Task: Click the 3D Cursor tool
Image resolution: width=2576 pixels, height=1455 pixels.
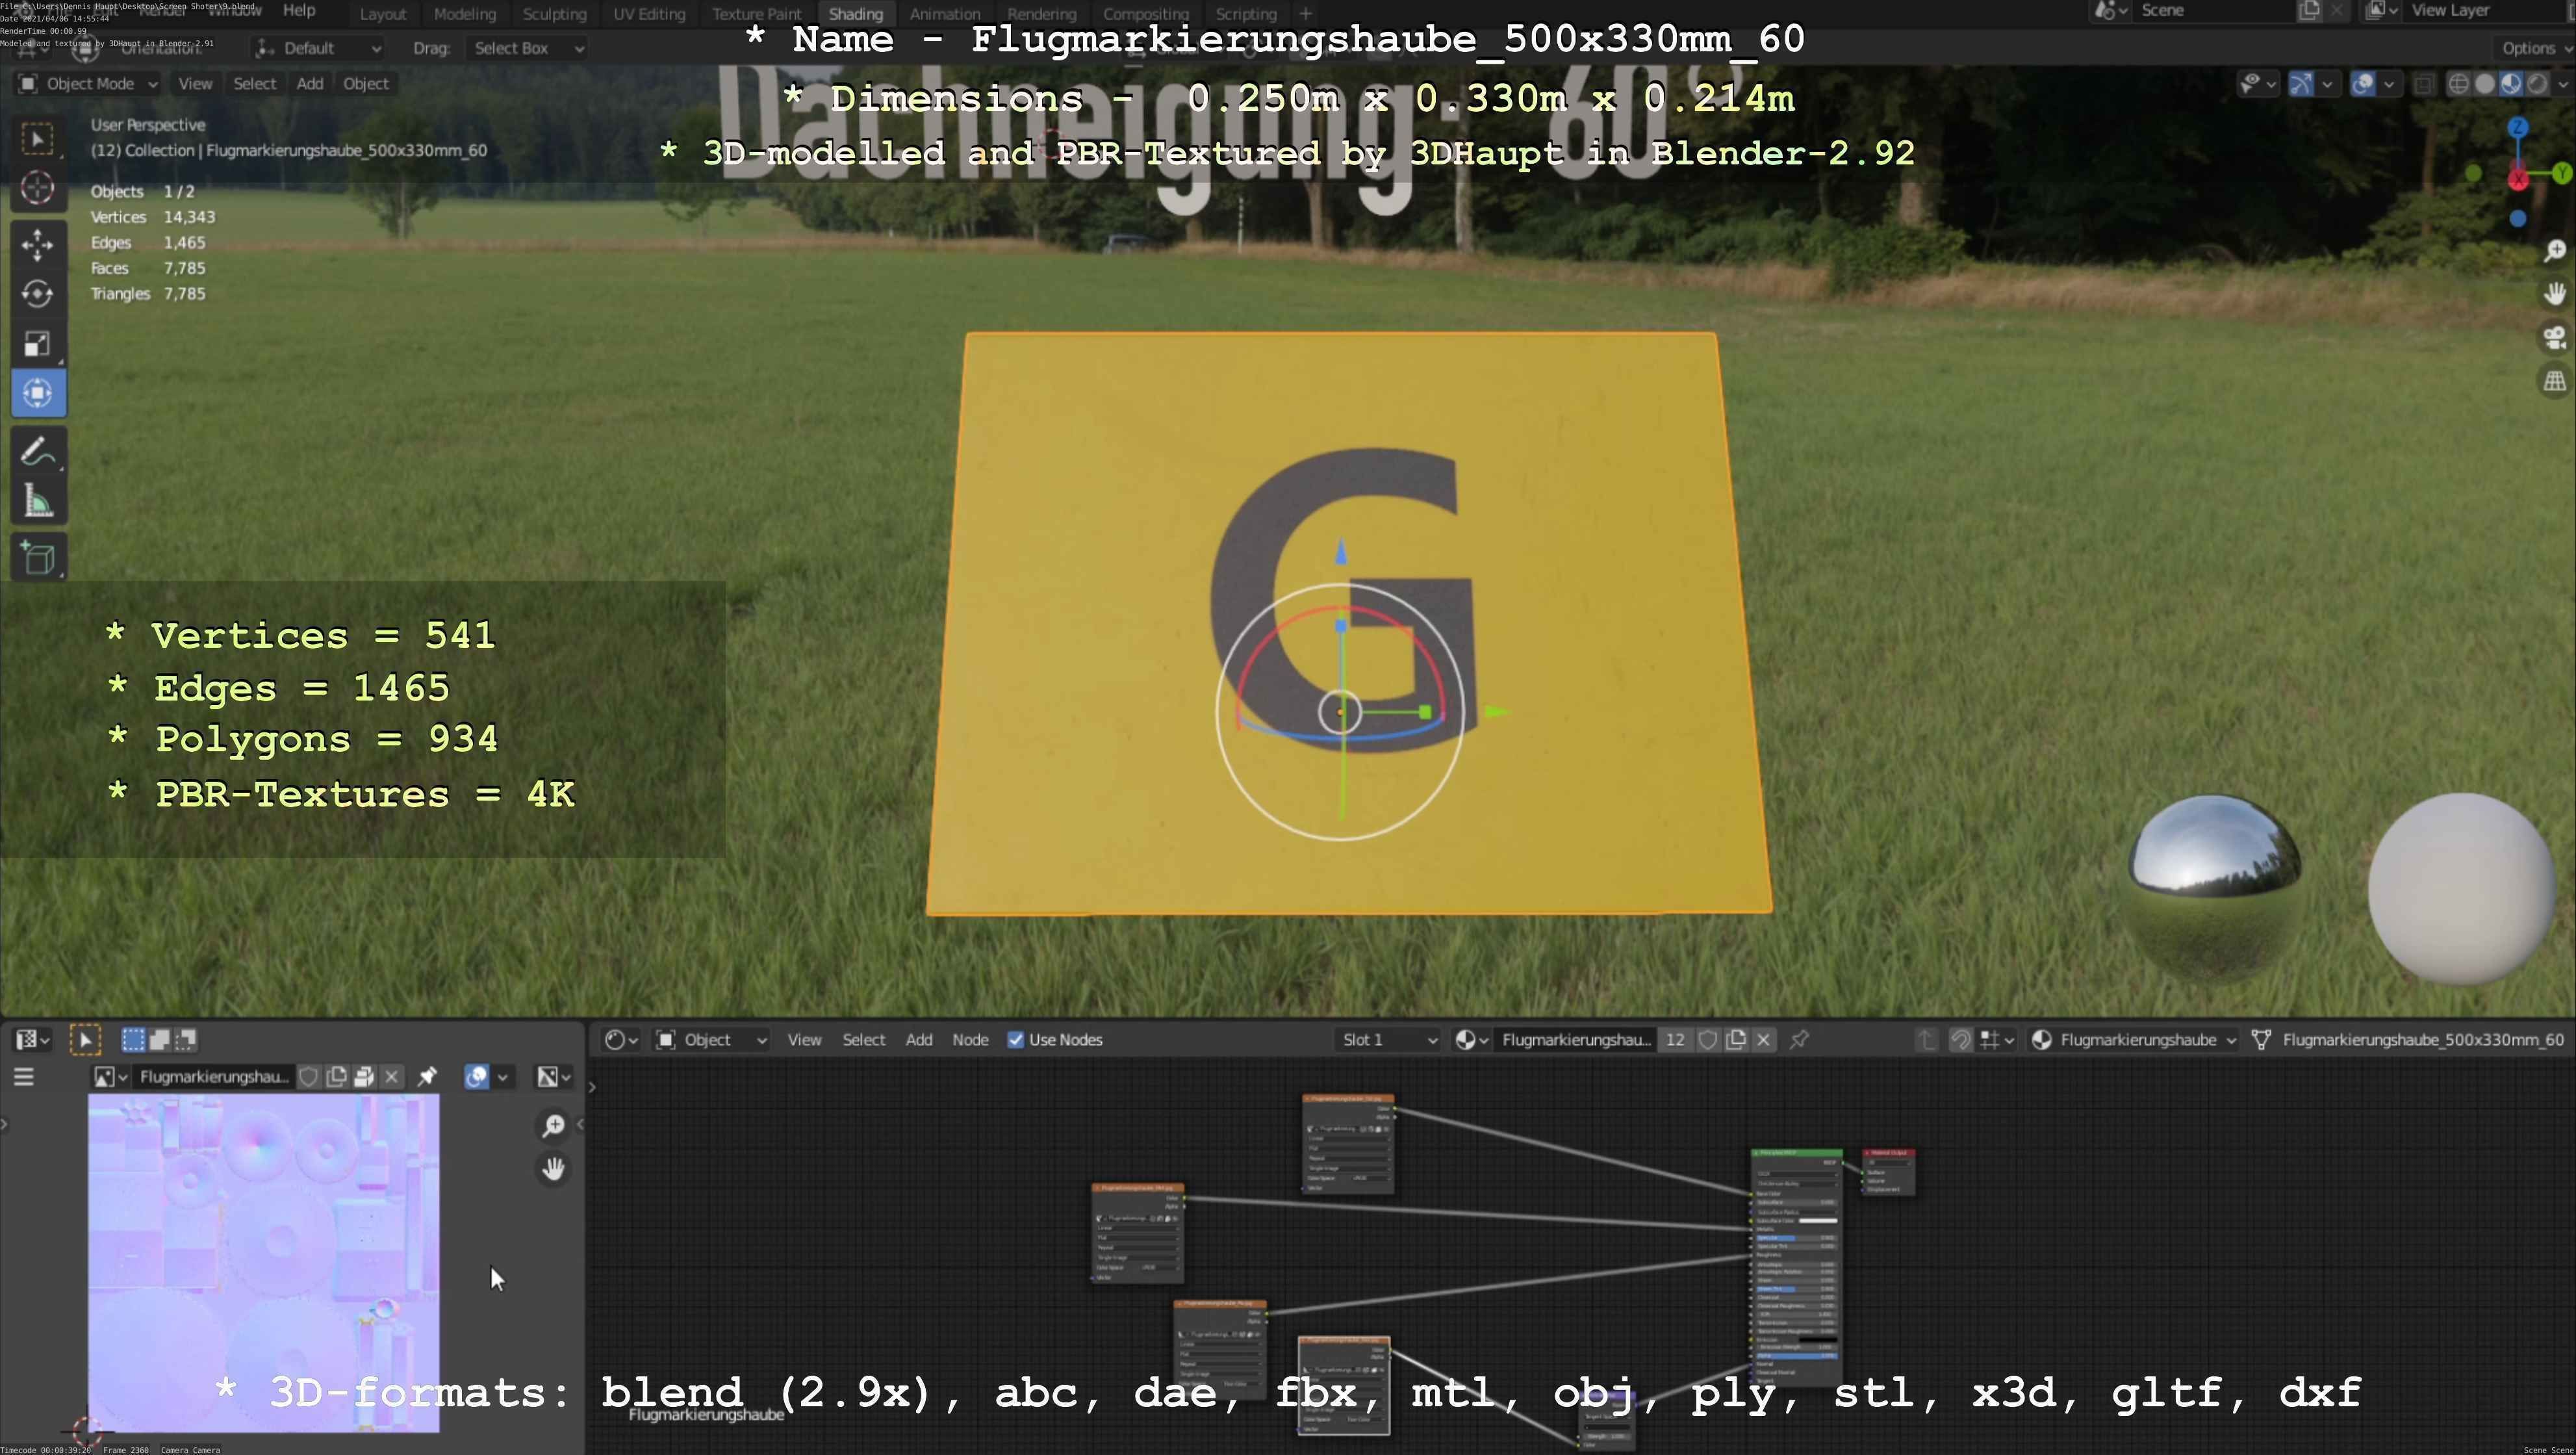Action: tap(38, 188)
